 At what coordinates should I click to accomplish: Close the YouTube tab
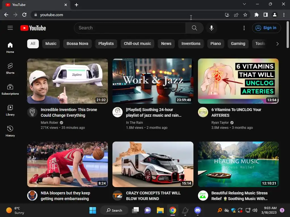tap(66, 5)
